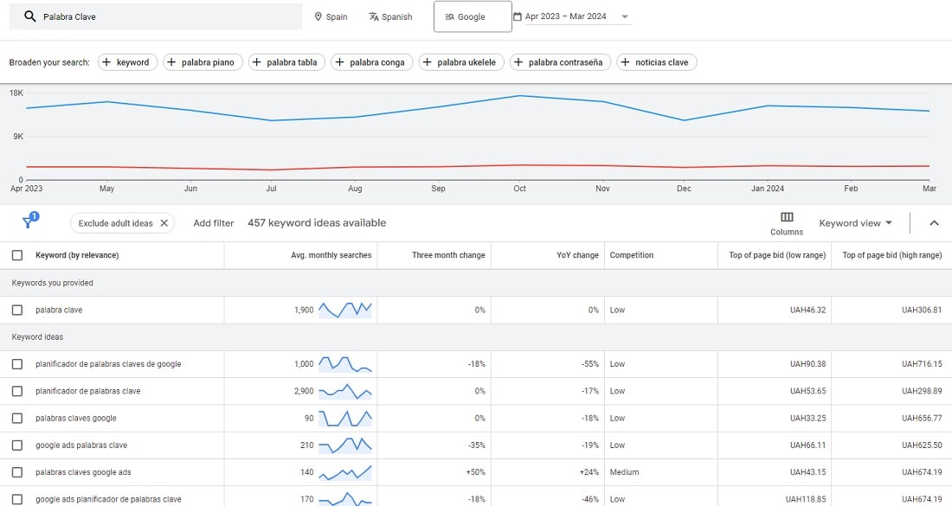Sort by Top of page bid (high range)
The width and height of the screenshot is (952, 506).
892,255
